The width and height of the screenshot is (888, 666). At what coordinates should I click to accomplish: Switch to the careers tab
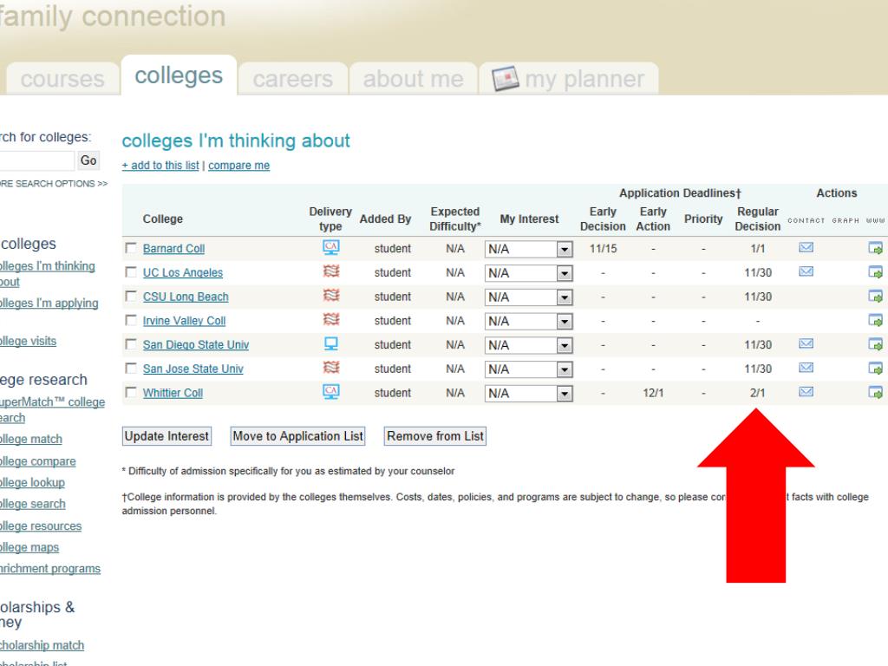[x=293, y=79]
